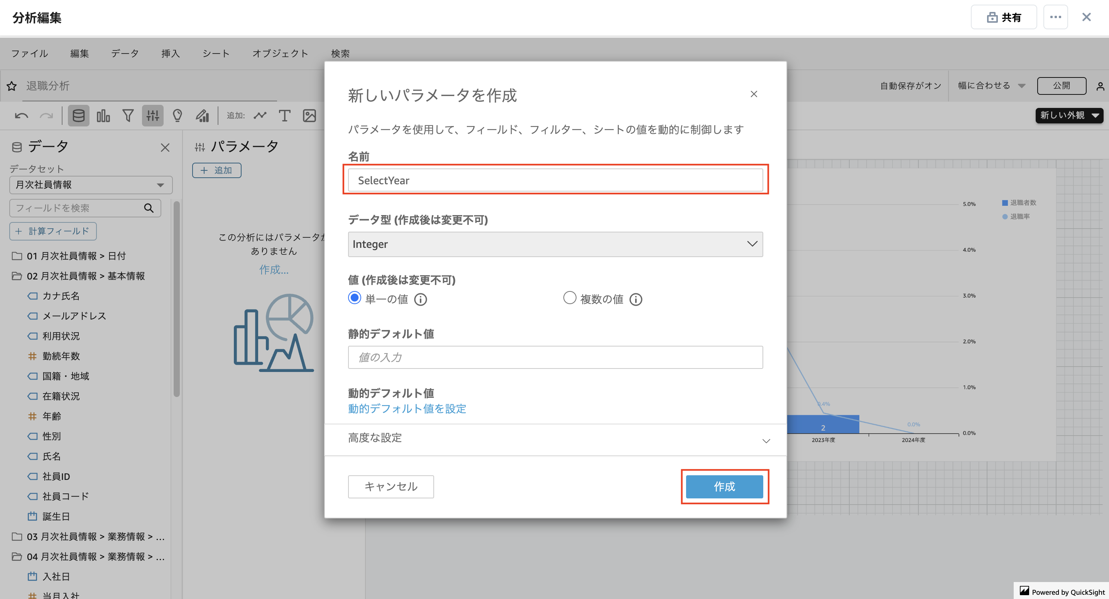The image size is (1109, 599).
Task: Click the Filter funnel toolbar icon
Action: pyautogui.click(x=128, y=116)
